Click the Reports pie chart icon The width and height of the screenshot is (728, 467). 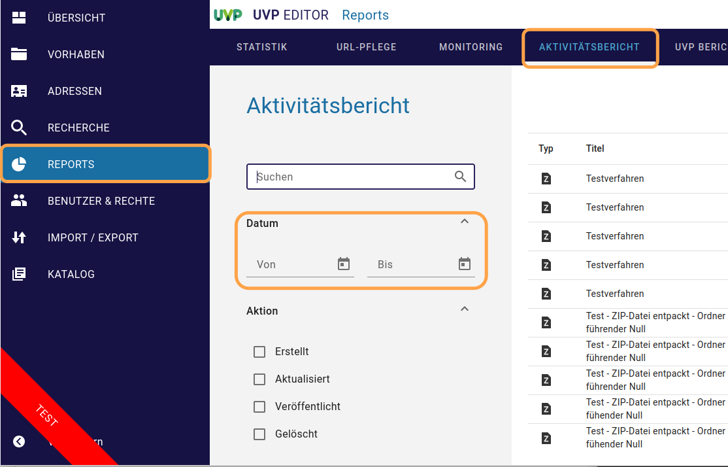18,164
